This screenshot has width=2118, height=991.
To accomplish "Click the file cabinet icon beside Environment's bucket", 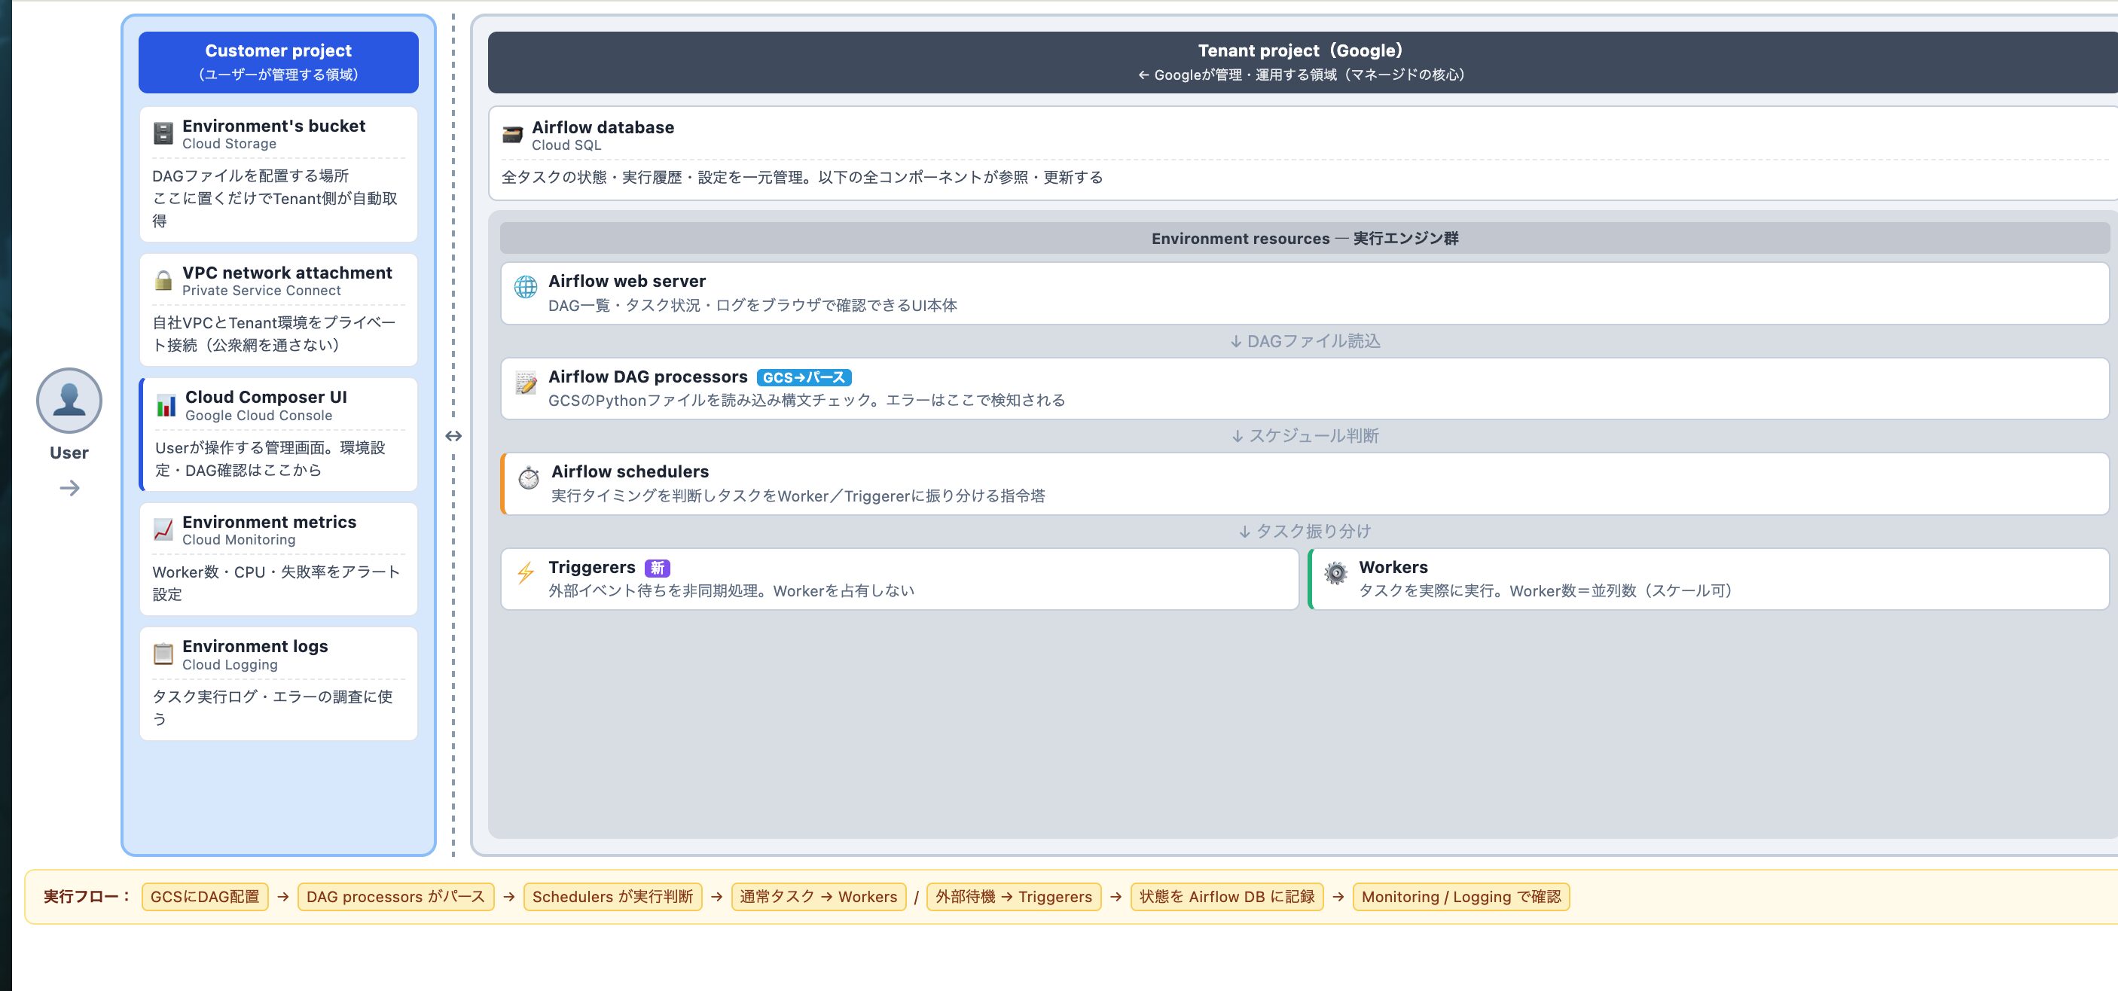I will 163,134.
